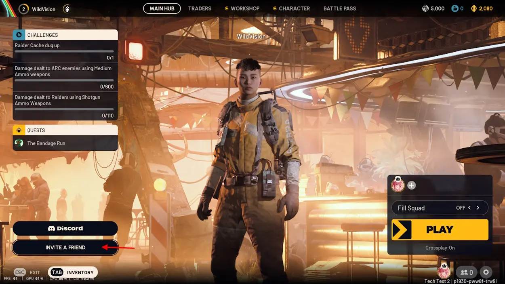Image resolution: width=505 pixels, height=284 pixels.
Task: Select The Bandage Run quest
Action: (46, 143)
